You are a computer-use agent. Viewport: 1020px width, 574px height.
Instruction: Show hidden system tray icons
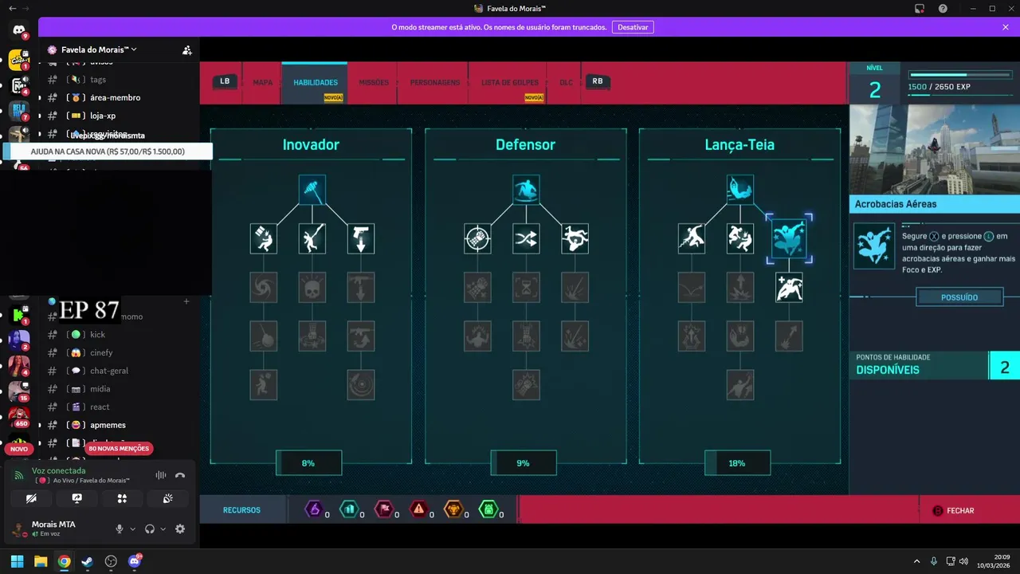tap(916, 561)
